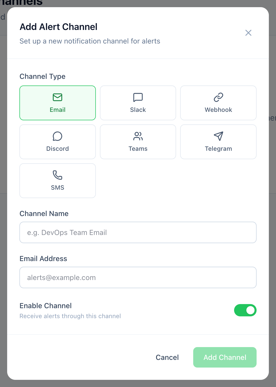Click 'Receive alerts through this channel' text
The image size is (276, 387).
point(70,316)
